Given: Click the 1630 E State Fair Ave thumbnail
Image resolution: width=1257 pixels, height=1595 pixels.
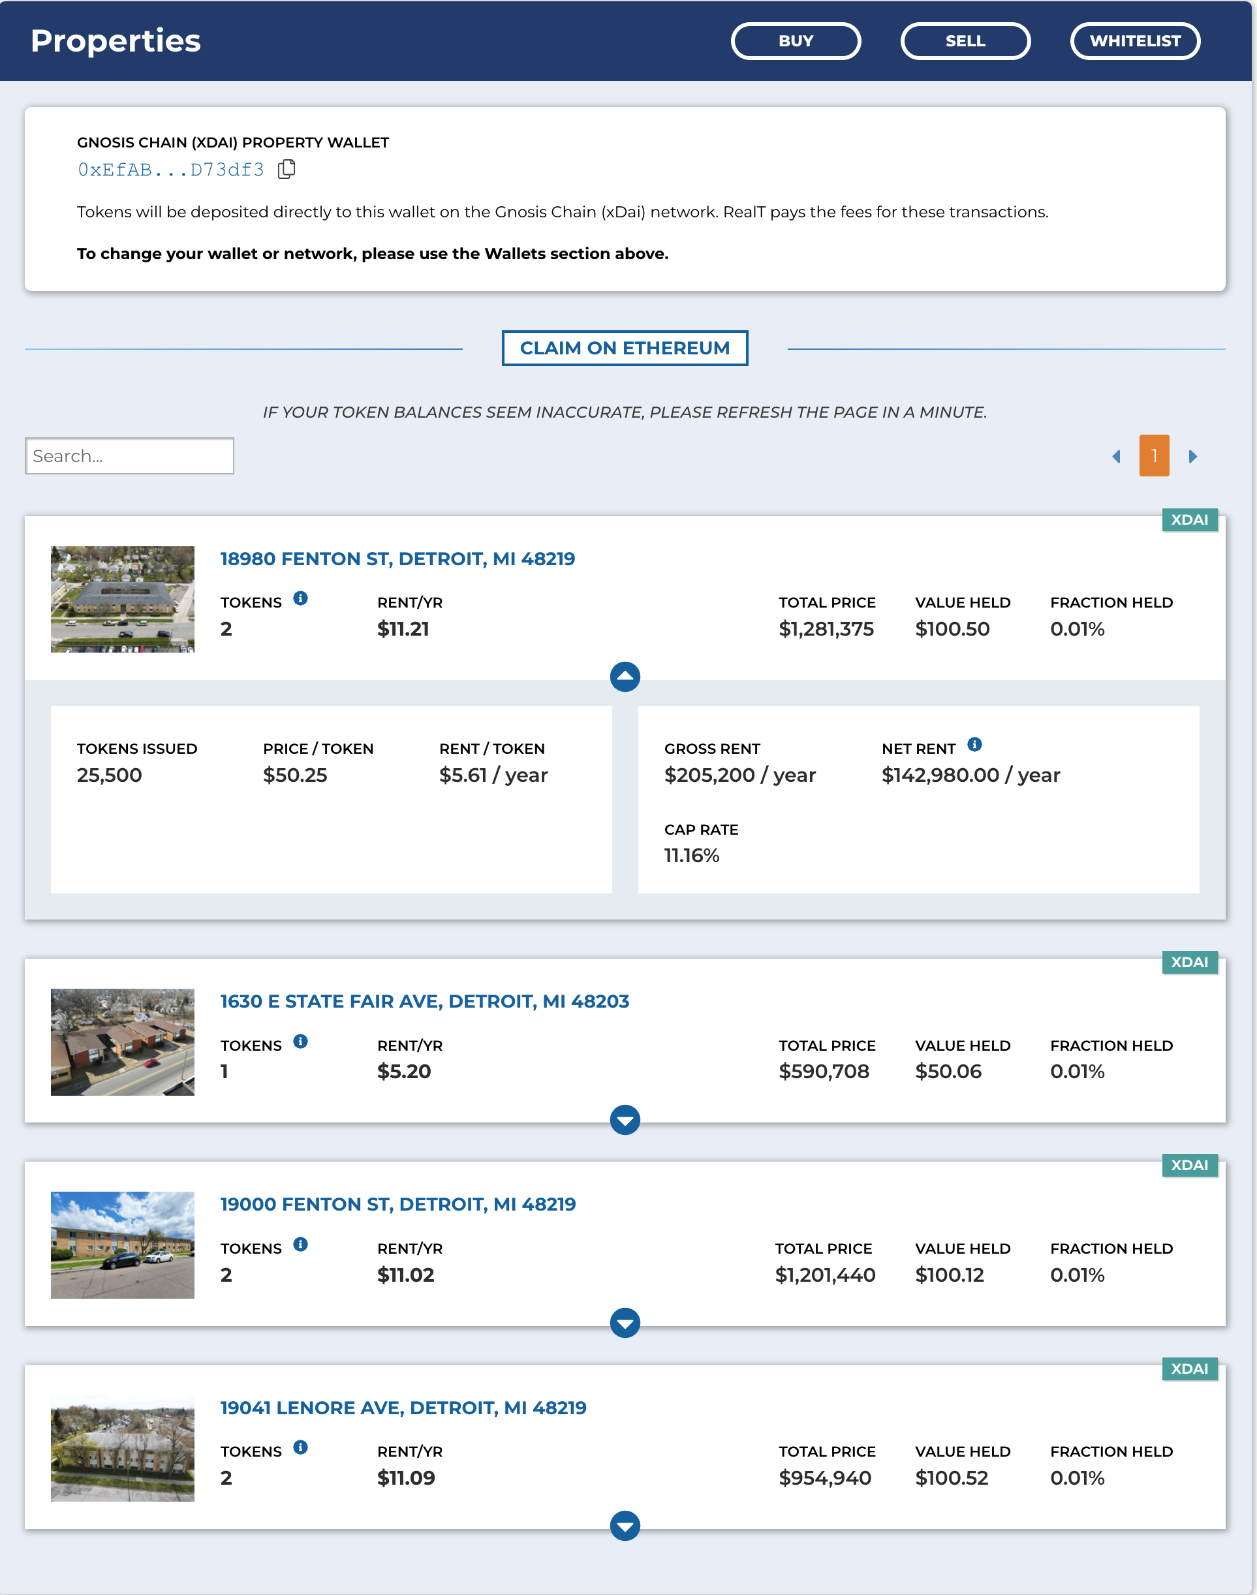Looking at the screenshot, I should [x=122, y=1042].
